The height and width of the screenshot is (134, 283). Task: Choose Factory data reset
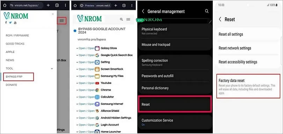(x=248, y=86)
